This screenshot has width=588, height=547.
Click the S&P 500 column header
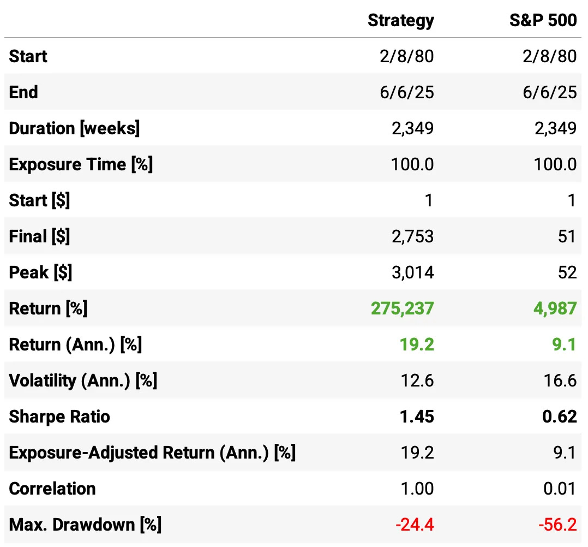(x=542, y=20)
